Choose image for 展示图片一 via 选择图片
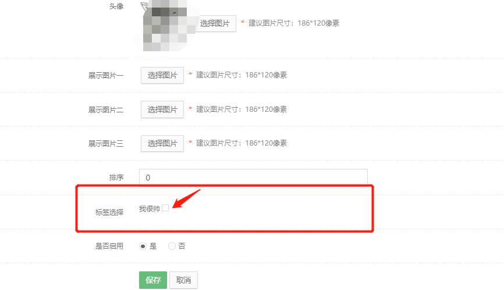504x290 pixels. pyautogui.click(x=162, y=75)
